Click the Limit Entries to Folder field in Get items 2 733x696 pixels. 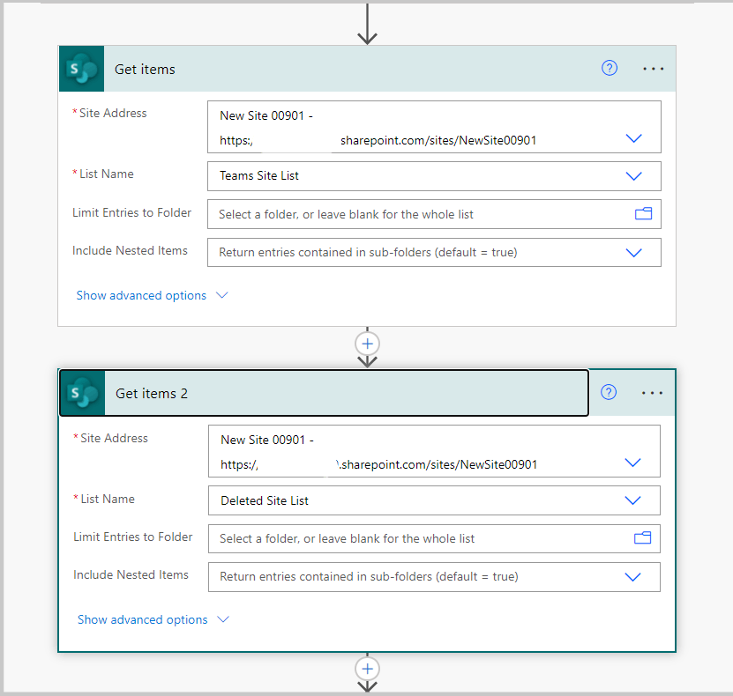tap(434, 538)
